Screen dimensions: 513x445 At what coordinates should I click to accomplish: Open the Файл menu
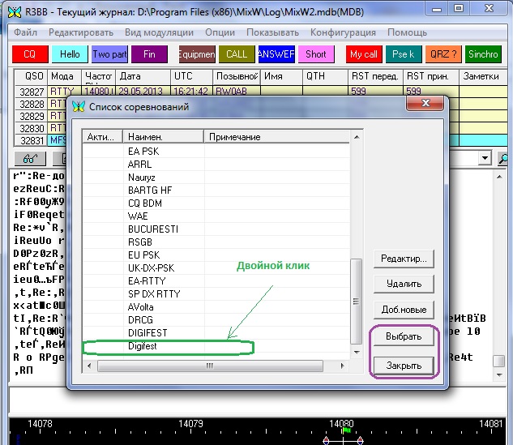click(25, 32)
